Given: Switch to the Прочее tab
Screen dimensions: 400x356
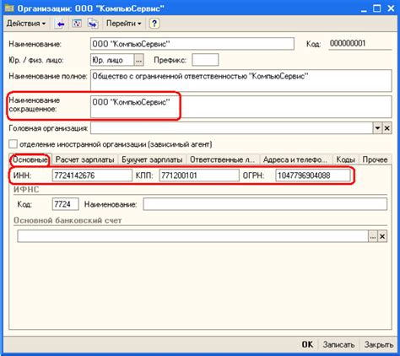Looking at the screenshot, I should click(375, 159).
